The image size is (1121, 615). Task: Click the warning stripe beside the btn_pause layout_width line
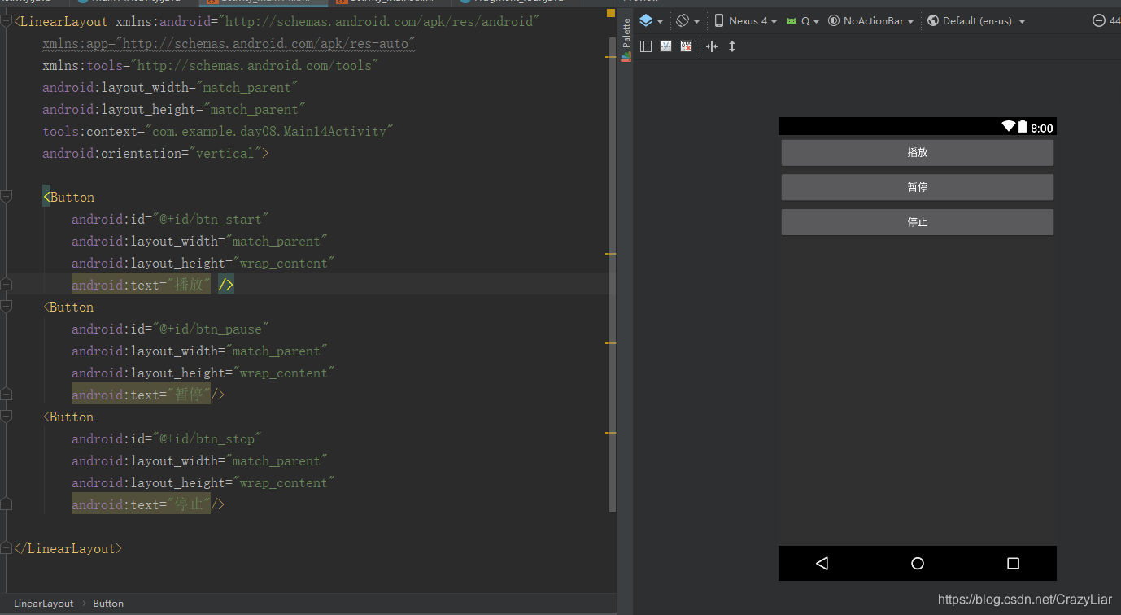(x=611, y=343)
